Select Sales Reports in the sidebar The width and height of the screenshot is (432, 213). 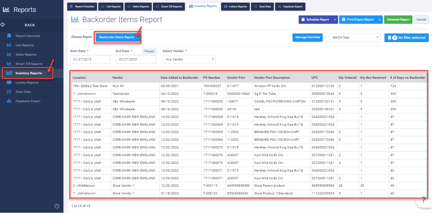pos(26,54)
